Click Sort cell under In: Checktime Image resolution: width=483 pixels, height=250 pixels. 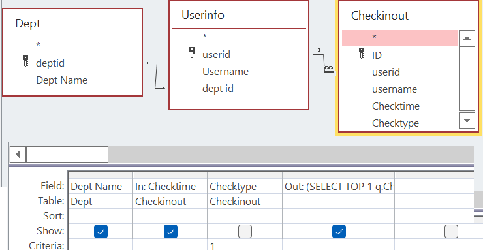pyautogui.click(x=170, y=216)
